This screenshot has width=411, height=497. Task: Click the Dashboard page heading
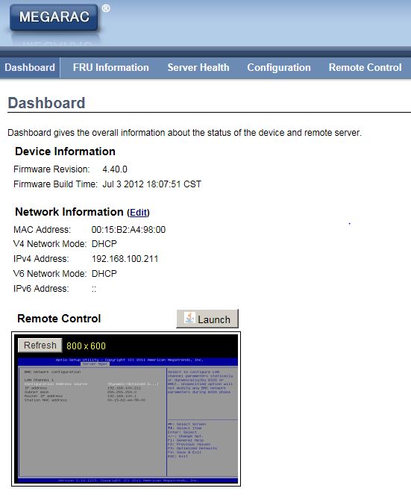tap(46, 103)
